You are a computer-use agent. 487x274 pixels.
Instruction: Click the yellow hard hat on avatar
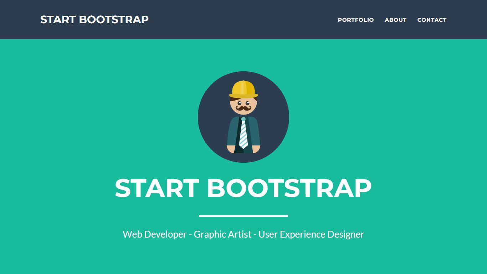pyautogui.click(x=243, y=89)
